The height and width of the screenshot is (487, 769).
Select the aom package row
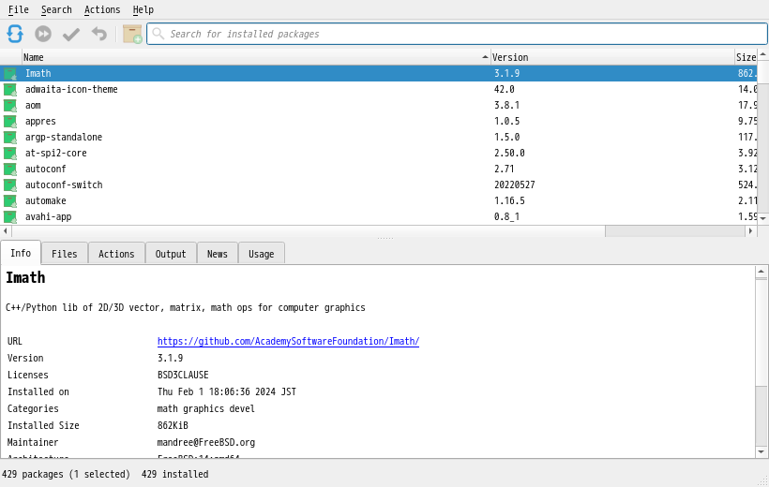point(379,105)
